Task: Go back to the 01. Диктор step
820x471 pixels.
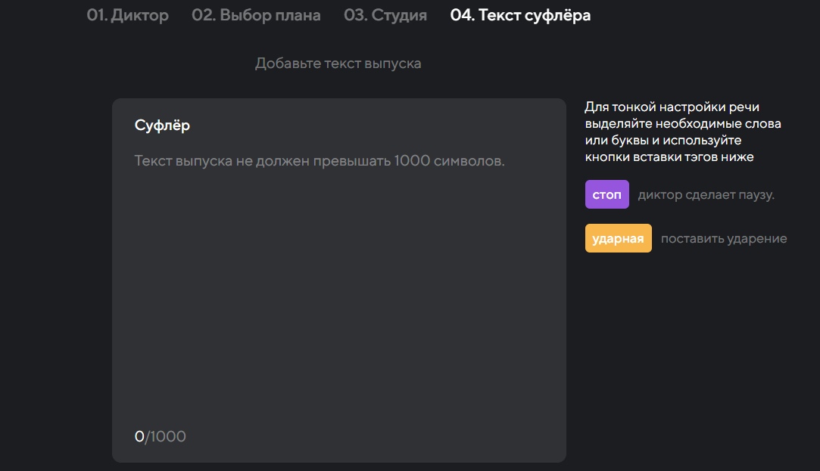Action: (x=127, y=15)
